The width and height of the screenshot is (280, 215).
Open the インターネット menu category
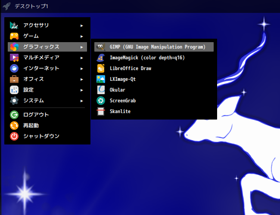[47, 68]
